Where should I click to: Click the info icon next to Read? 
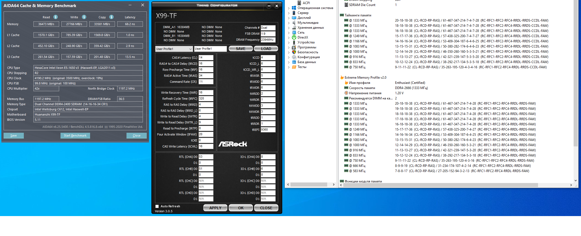click(x=56, y=17)
